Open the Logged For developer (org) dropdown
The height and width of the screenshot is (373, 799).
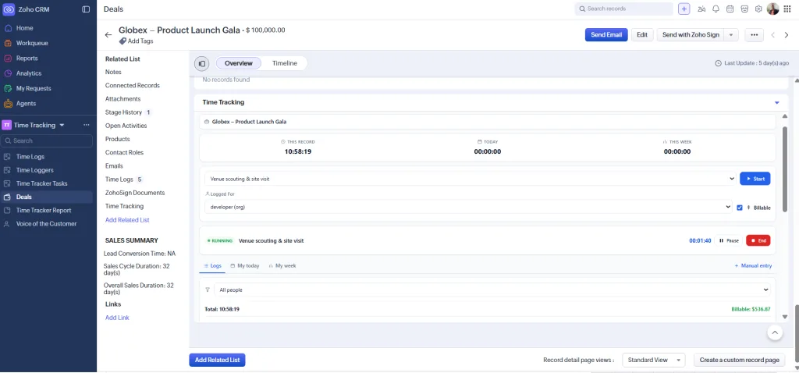point(468,207)
